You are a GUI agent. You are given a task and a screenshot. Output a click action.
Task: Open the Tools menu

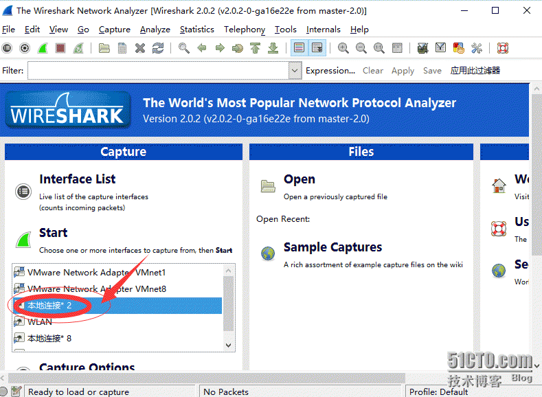click(286, 30)
